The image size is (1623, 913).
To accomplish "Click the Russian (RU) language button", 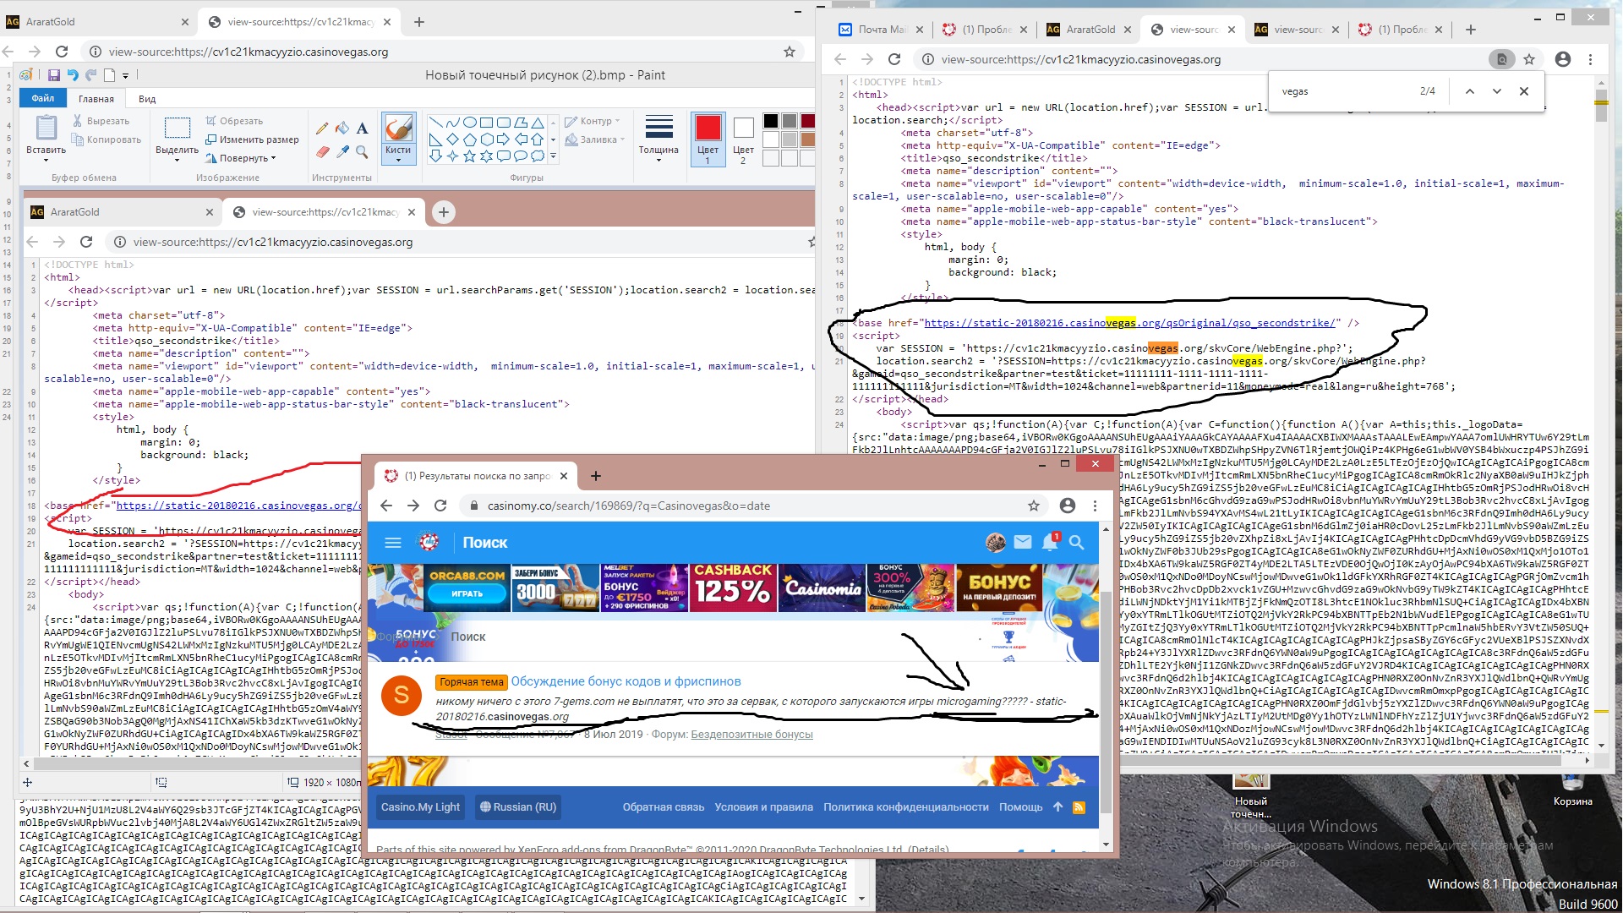I will (518, 807).
